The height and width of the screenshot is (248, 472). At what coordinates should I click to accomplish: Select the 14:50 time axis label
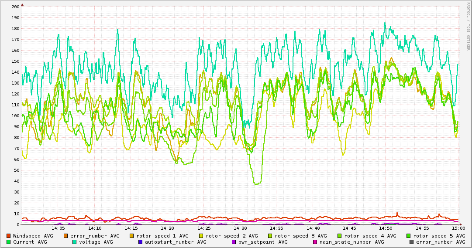pos(386,228)
